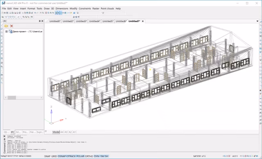Switch to the Untitled0 document tab

pyautogui.click(x=55, y=21)
